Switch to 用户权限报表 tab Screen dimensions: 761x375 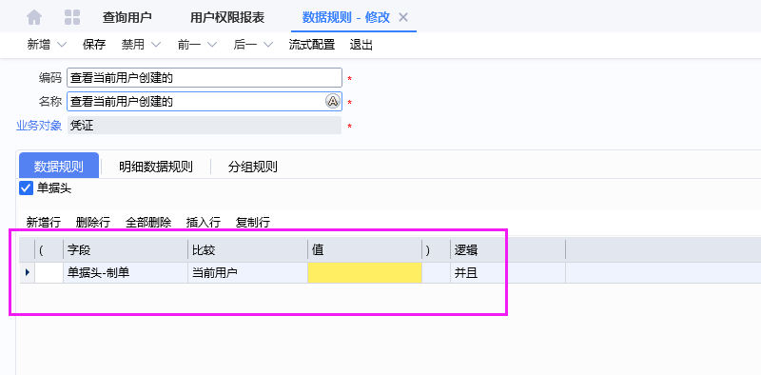tap(227, 17)
